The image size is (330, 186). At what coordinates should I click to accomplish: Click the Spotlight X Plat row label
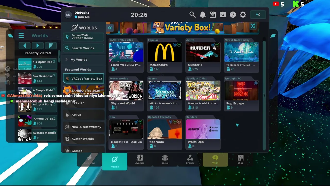196,79
